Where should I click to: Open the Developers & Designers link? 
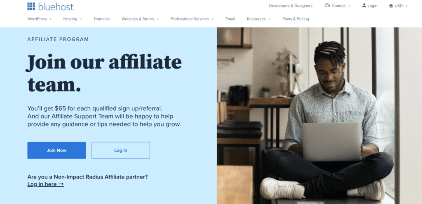[291, 6]
